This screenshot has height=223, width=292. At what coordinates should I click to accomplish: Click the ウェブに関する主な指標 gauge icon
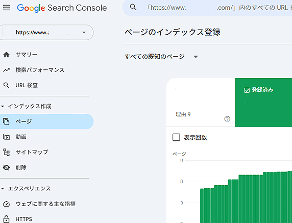(6, 204)
